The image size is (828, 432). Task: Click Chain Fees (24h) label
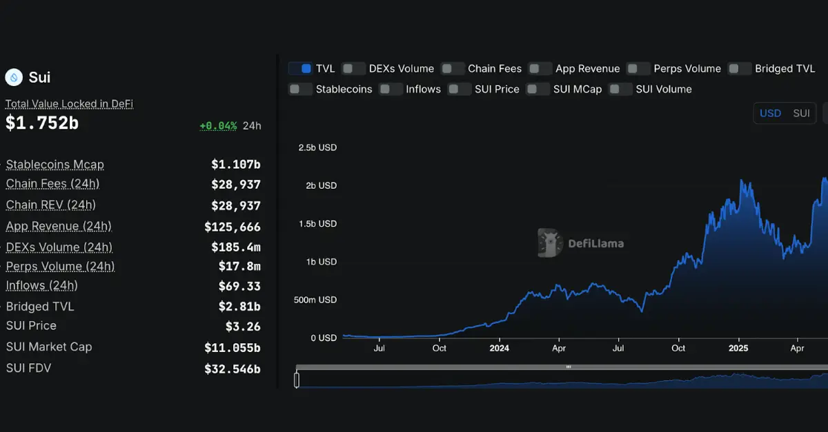click(52, 184)
